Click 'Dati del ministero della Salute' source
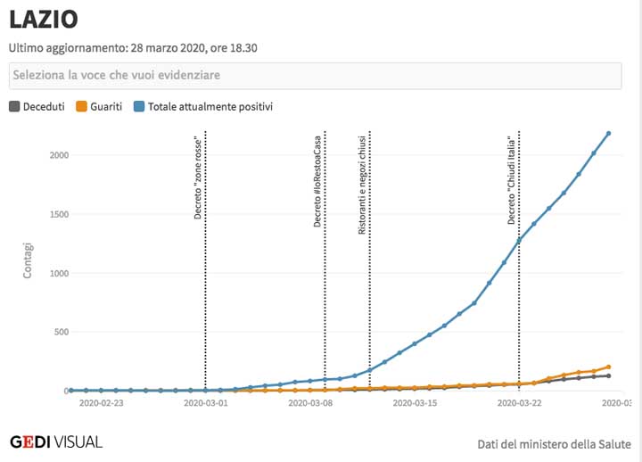Screen dimensions: 642x462 pyautogui.click(x=554, y=443)
